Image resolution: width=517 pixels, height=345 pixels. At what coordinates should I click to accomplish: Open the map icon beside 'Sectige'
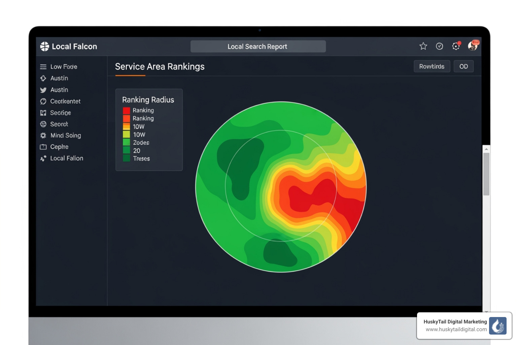[43, 113]
